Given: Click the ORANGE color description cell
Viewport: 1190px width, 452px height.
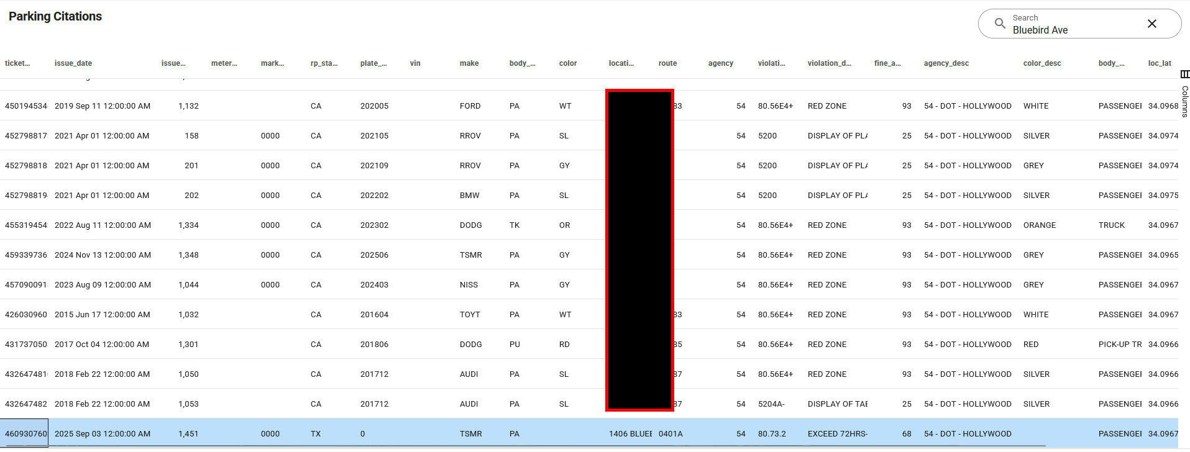Looking at the screenshot, I should point(1039,225).
